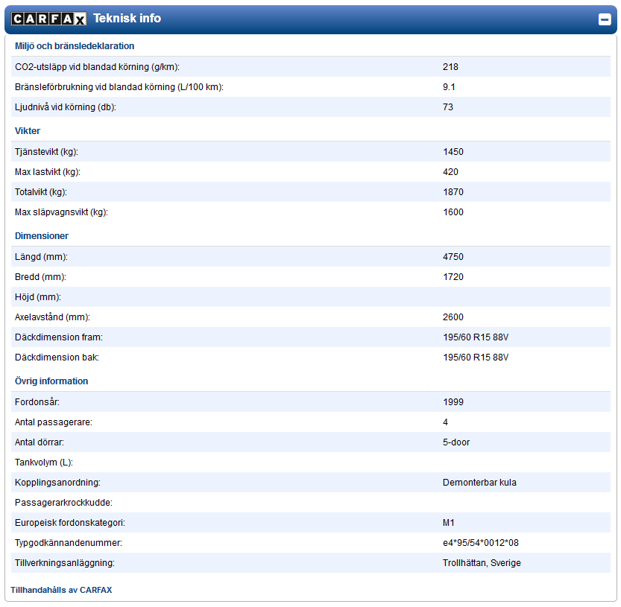Click the Längd (mm) label
Image resolution: width=621 pixels, height=607 pixels.
tap(41, 257)
